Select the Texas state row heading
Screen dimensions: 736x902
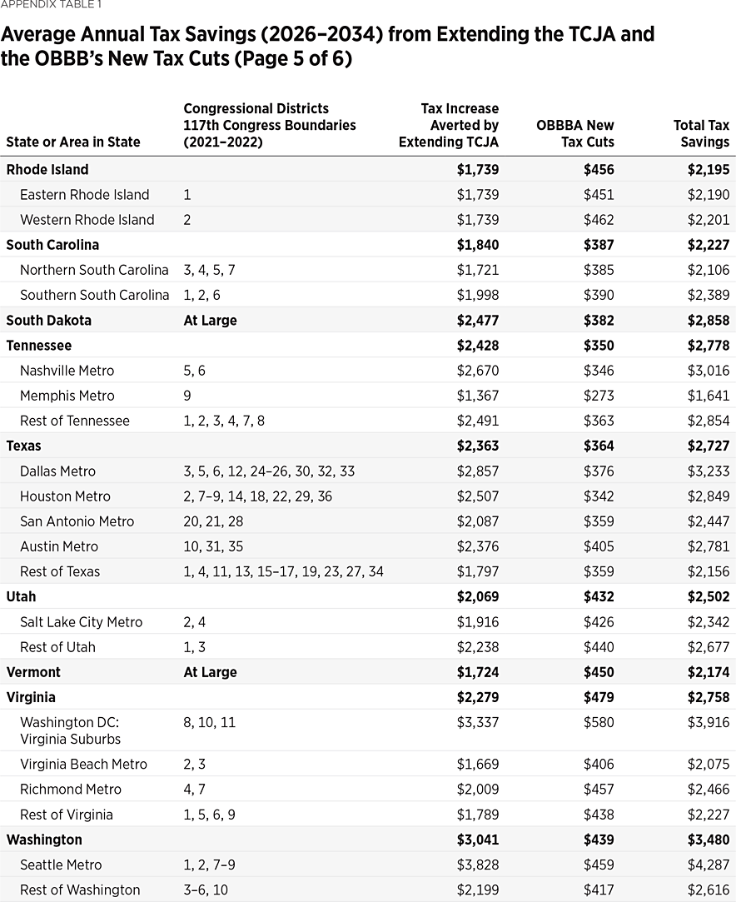point(23,446)
